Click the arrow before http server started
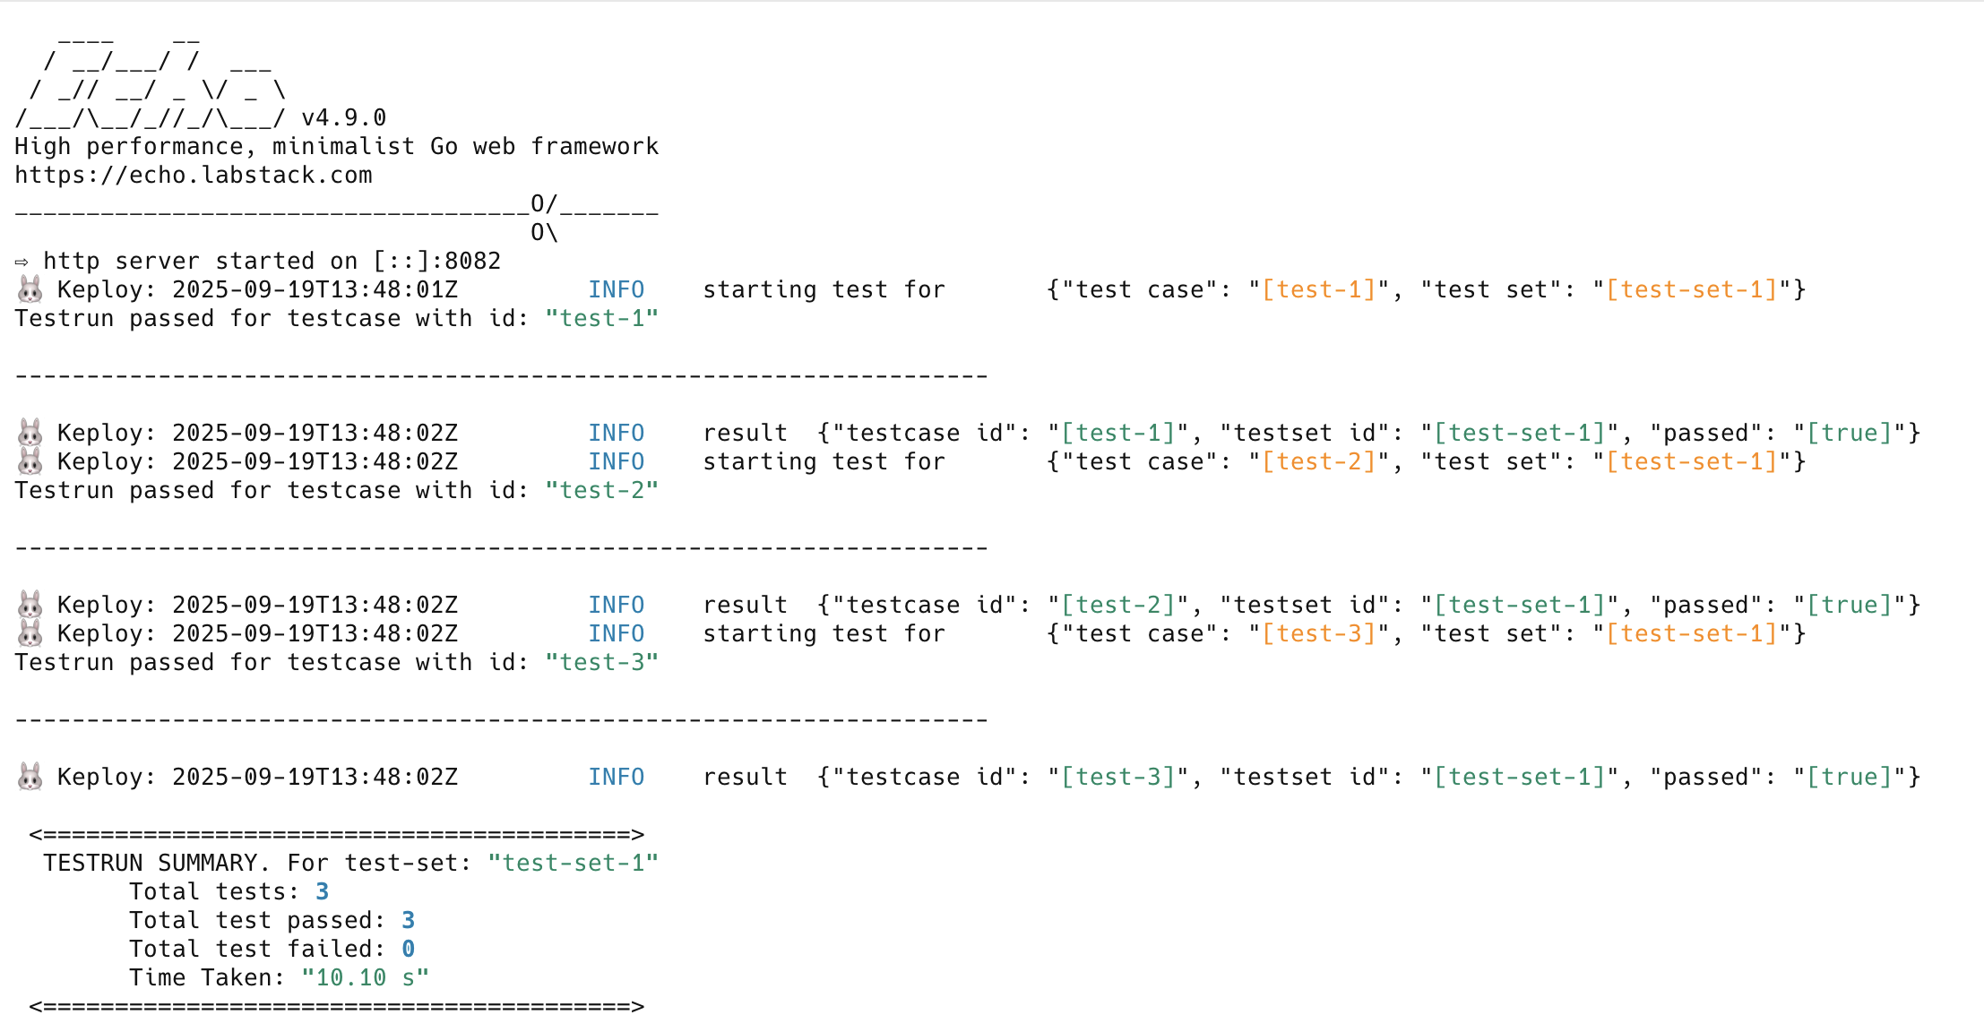The image size is (1984, 1032). point(22,262)
